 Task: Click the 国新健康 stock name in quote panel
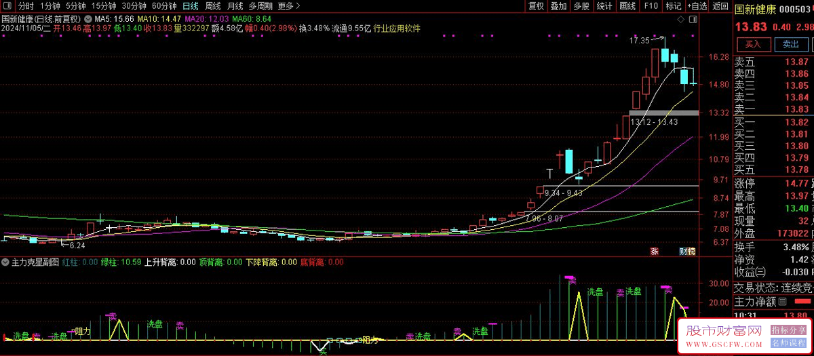pyautogui.click(x=754, y=9)
